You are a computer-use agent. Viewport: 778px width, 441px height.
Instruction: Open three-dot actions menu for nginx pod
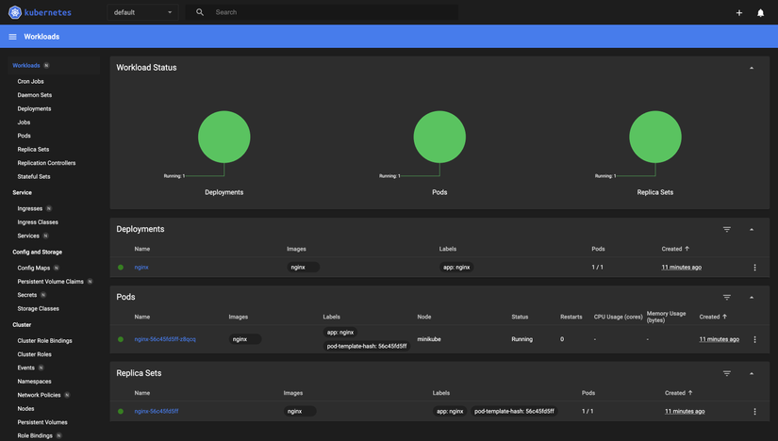(x=754, y=339)
